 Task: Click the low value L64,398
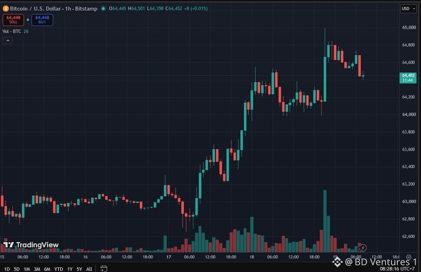(155, 9)
